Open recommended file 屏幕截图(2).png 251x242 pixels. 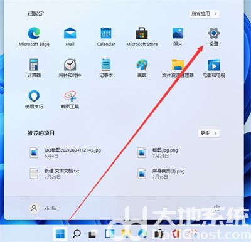(161, 174)
